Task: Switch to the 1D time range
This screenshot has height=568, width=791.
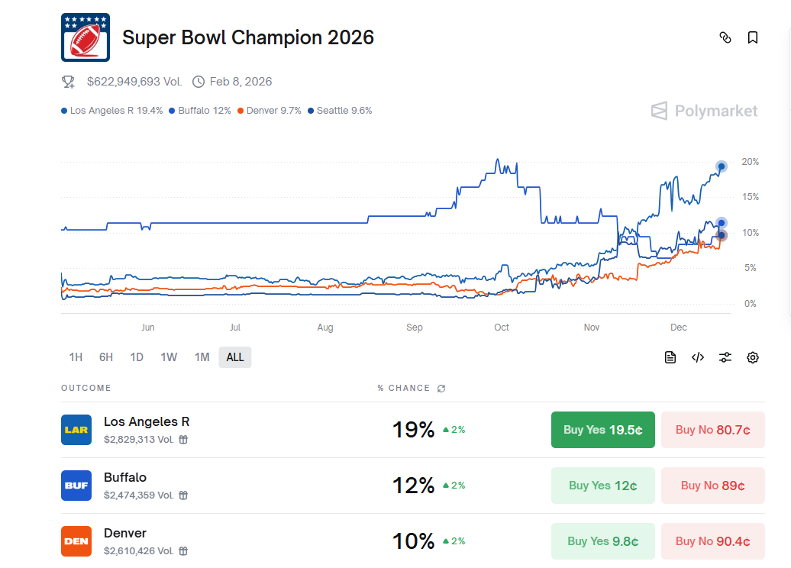Action: 137,357
